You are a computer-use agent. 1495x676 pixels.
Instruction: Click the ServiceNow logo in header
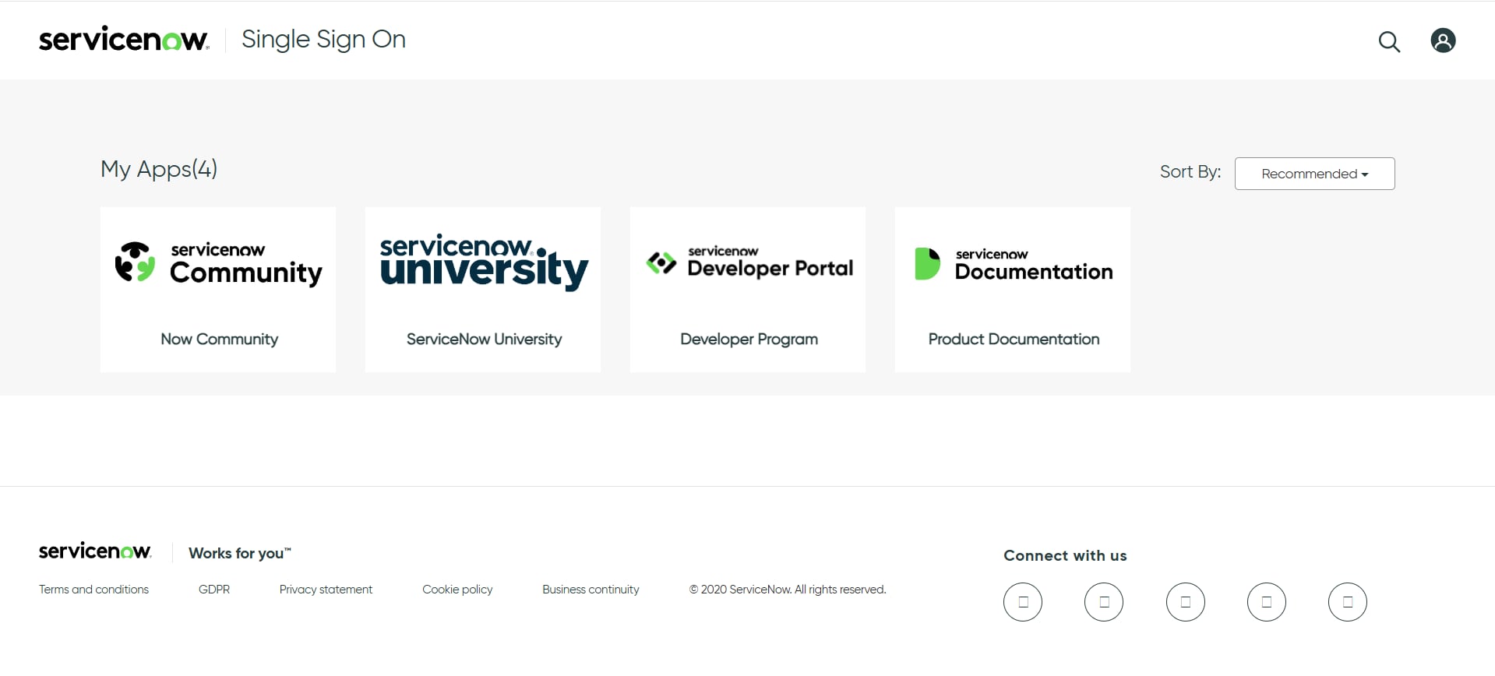tap(124, 40)
